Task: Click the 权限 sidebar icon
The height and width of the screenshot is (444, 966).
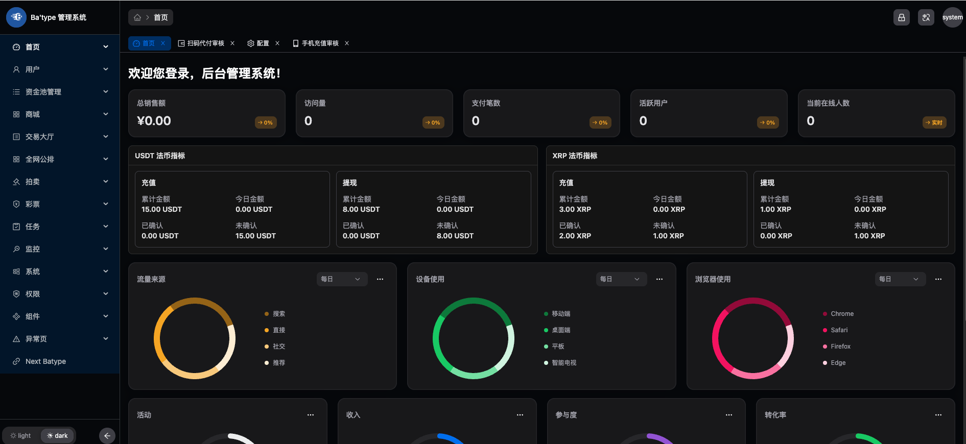Action: (16, 294)
